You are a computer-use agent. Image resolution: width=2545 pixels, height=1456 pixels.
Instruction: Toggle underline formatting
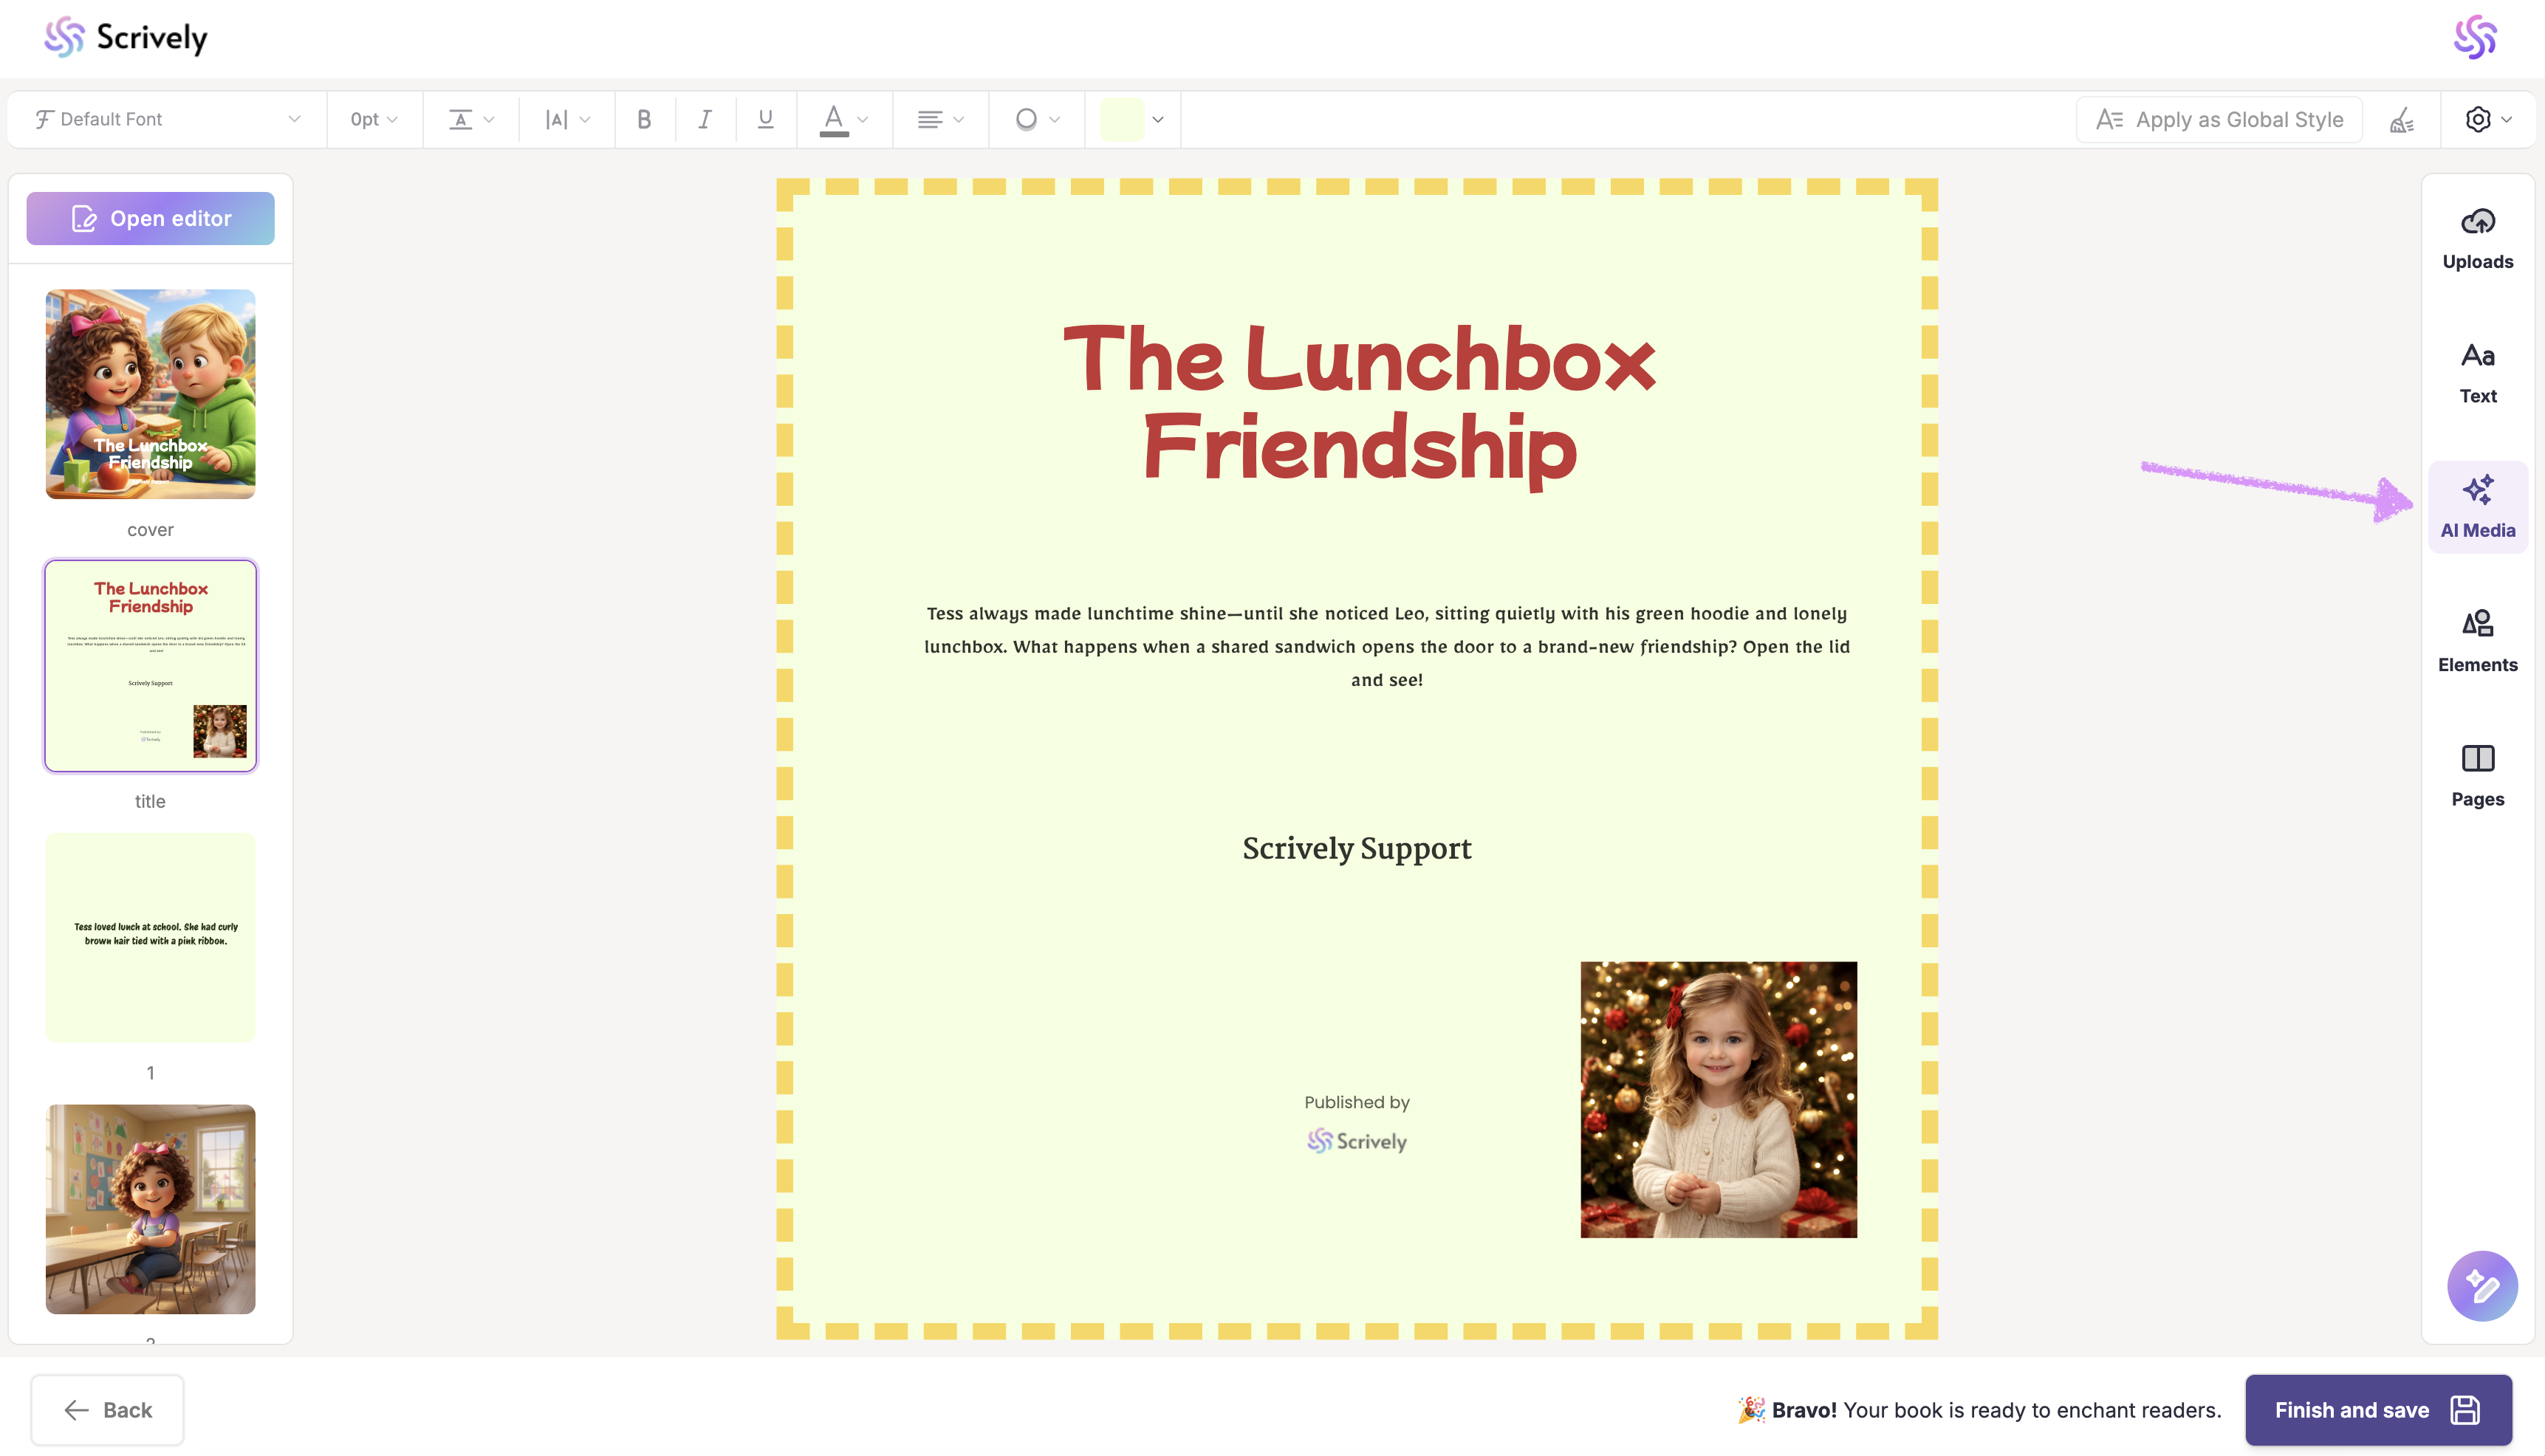point(765,120)
